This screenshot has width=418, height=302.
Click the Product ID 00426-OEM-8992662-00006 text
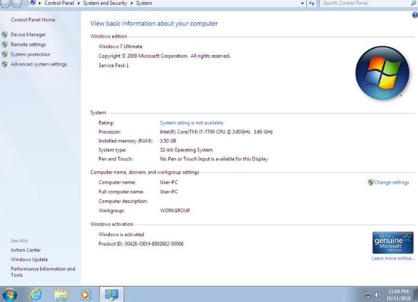coord(141,244)
